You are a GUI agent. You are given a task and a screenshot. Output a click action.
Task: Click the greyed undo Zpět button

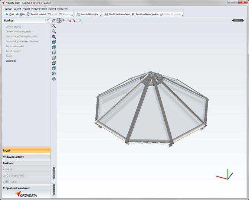click(x=52, y=14)
